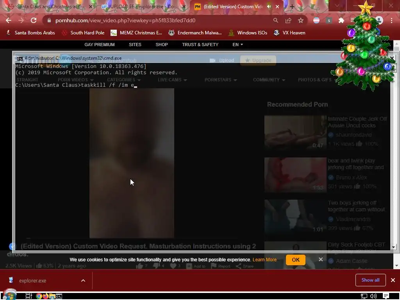Open Task View from the taskbar
Image resolution: width=400 pixels, height=300 pixels.
point(29,296)
